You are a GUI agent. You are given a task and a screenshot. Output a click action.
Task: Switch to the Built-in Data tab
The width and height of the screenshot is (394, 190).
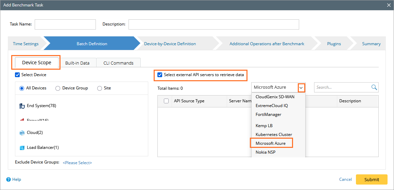(77, 63)
